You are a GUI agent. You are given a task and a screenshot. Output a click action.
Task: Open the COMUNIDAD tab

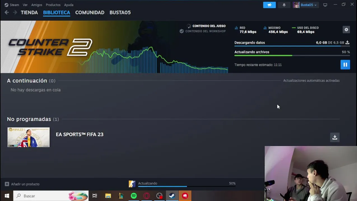click(90, 13)
